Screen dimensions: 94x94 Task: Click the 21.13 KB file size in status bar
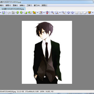point(21,91)
